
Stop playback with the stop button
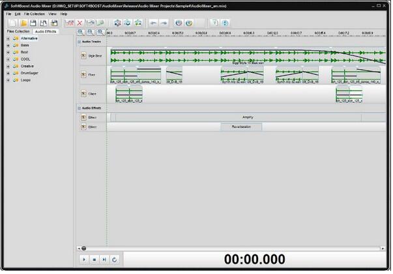point(95,260)
